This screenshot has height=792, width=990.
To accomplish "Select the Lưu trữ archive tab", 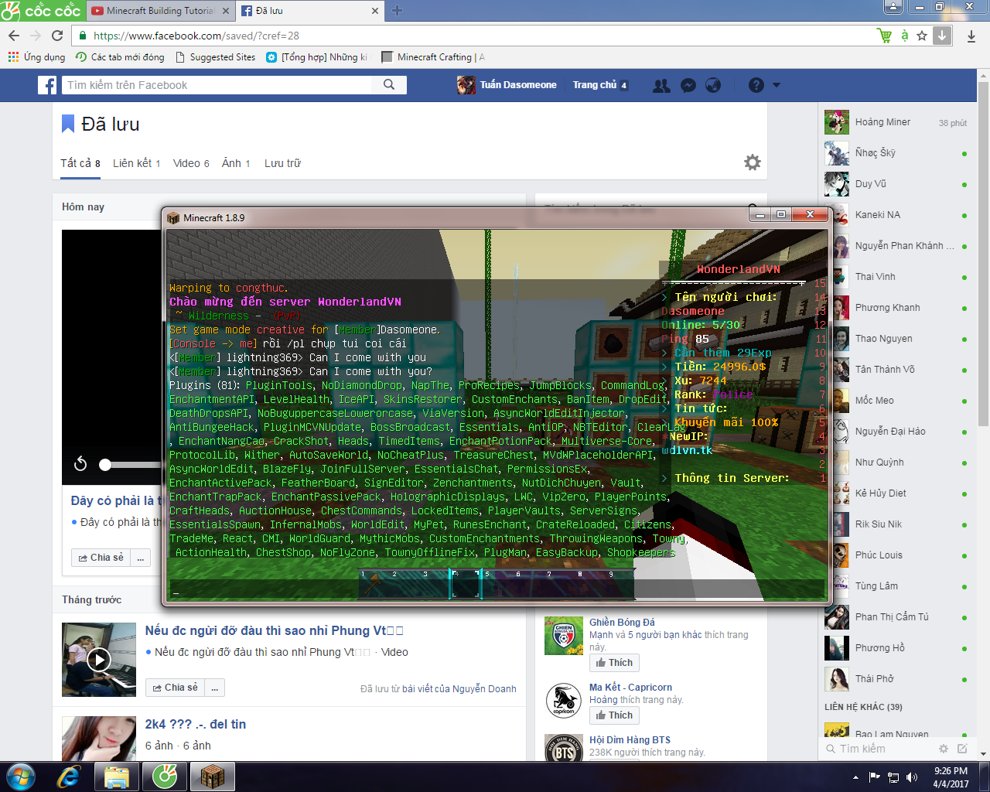I will click(x=282, y=163).
